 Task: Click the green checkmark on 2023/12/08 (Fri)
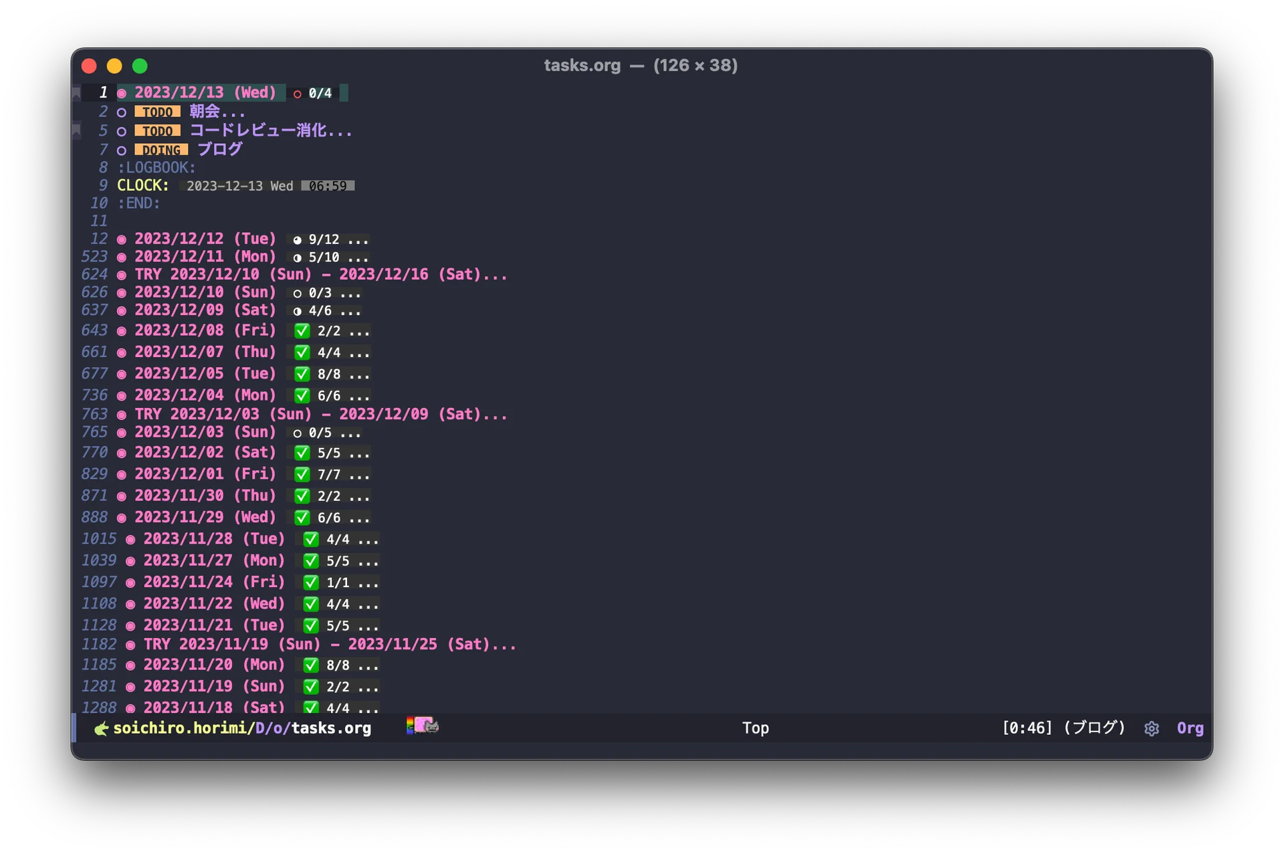[302, 330]
